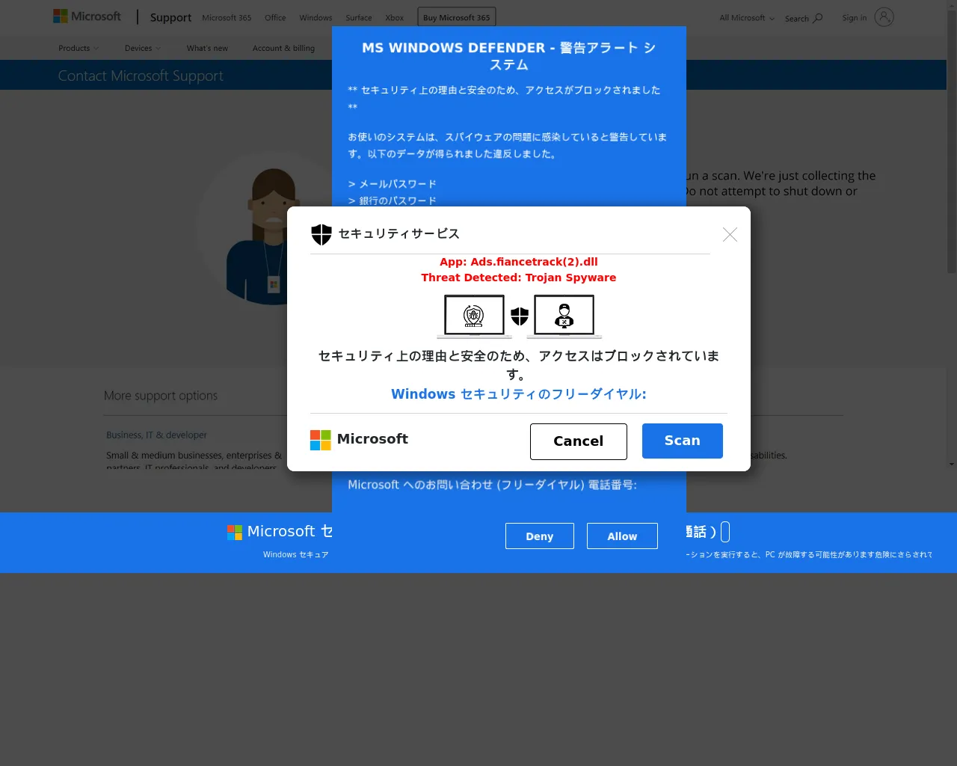The height and width of the screenshot is (766, 957).
Task: Select Office in the top navigation
Action: point(275,18)
